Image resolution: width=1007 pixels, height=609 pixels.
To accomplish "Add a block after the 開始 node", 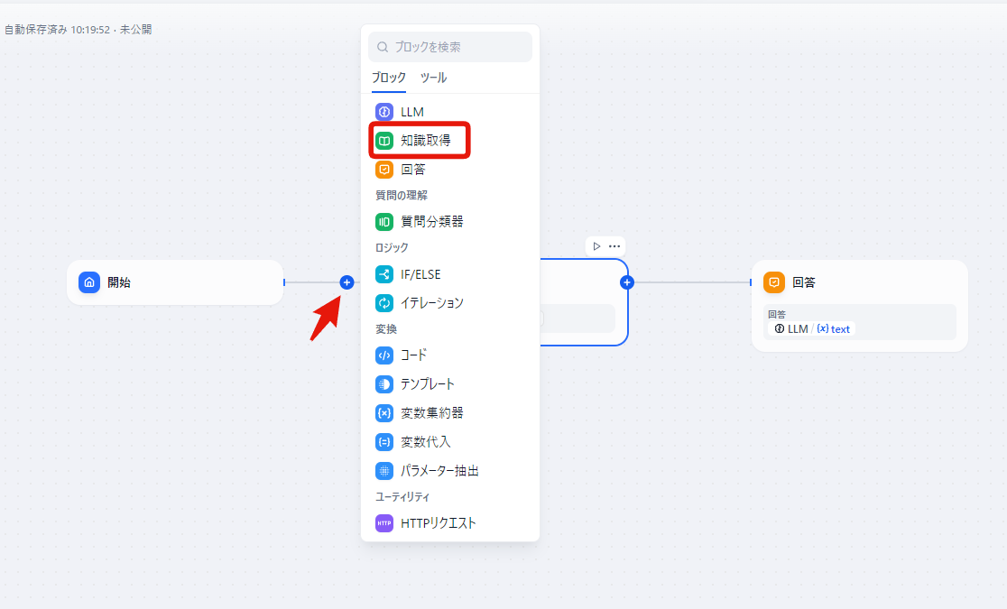I will pos(346,282).
